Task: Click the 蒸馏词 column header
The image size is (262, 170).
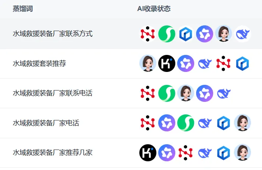Action: point(23,9)
